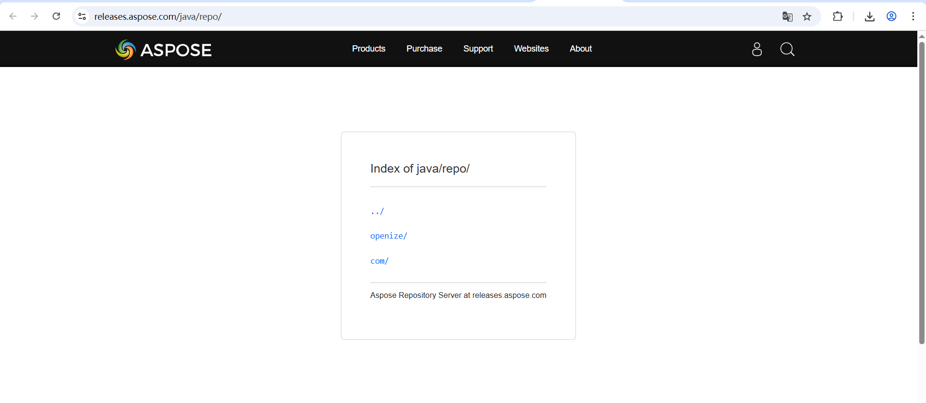This screenshot has height=403, width=926.
Task: Open the Support menu
Action: 478,49
